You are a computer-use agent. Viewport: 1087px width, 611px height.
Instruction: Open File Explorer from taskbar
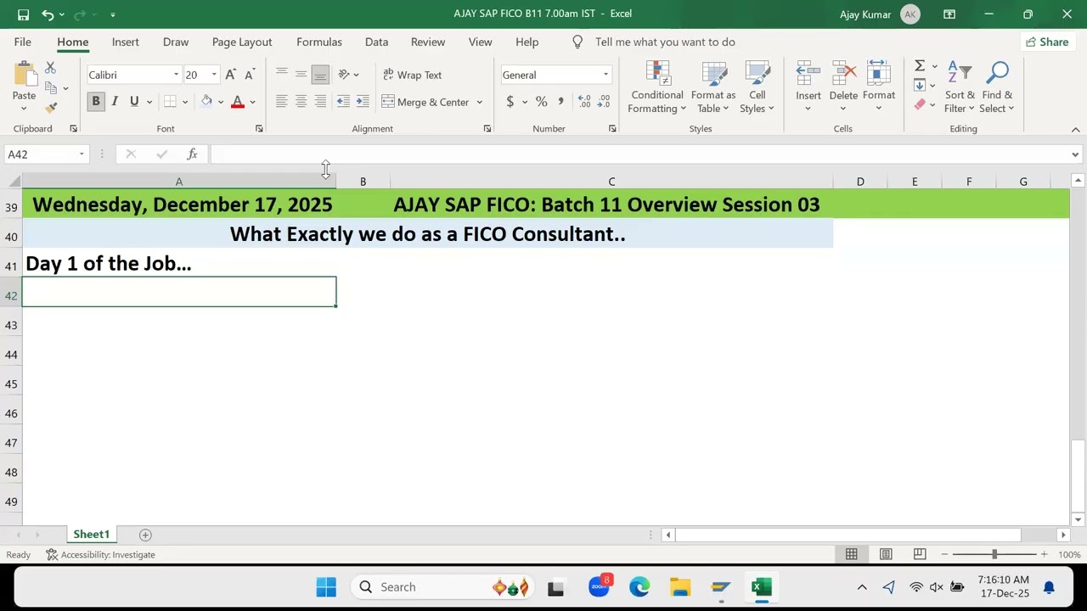pos(680,587)
